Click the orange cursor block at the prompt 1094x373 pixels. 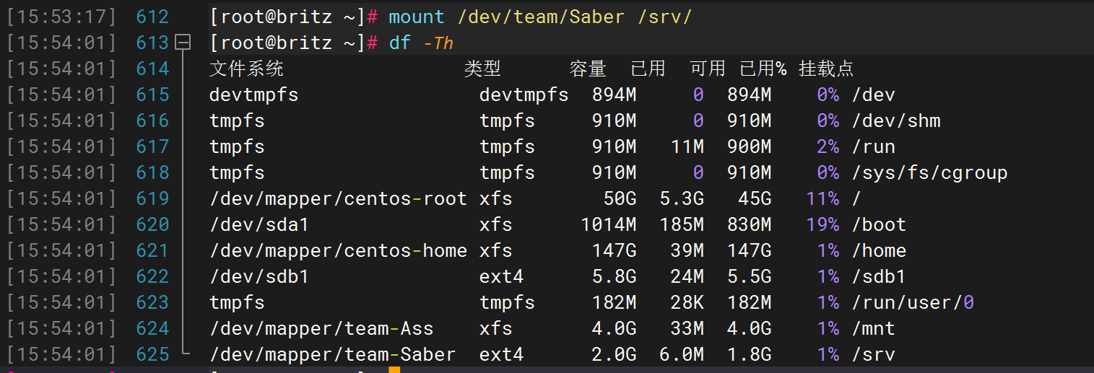pos(394,369)
